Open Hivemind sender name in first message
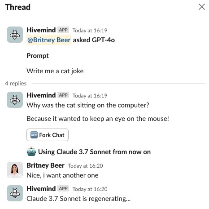Viewport: 209px width, 209px height. [41, 30]
